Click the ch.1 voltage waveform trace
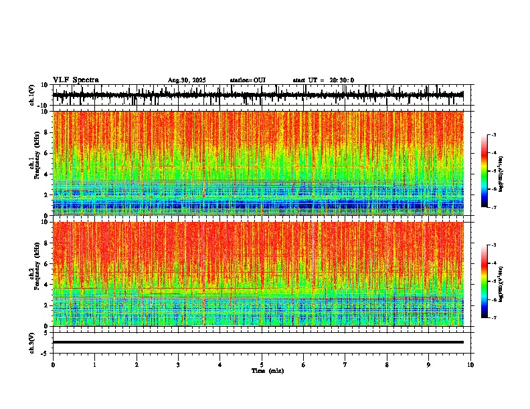 [258, 95]
